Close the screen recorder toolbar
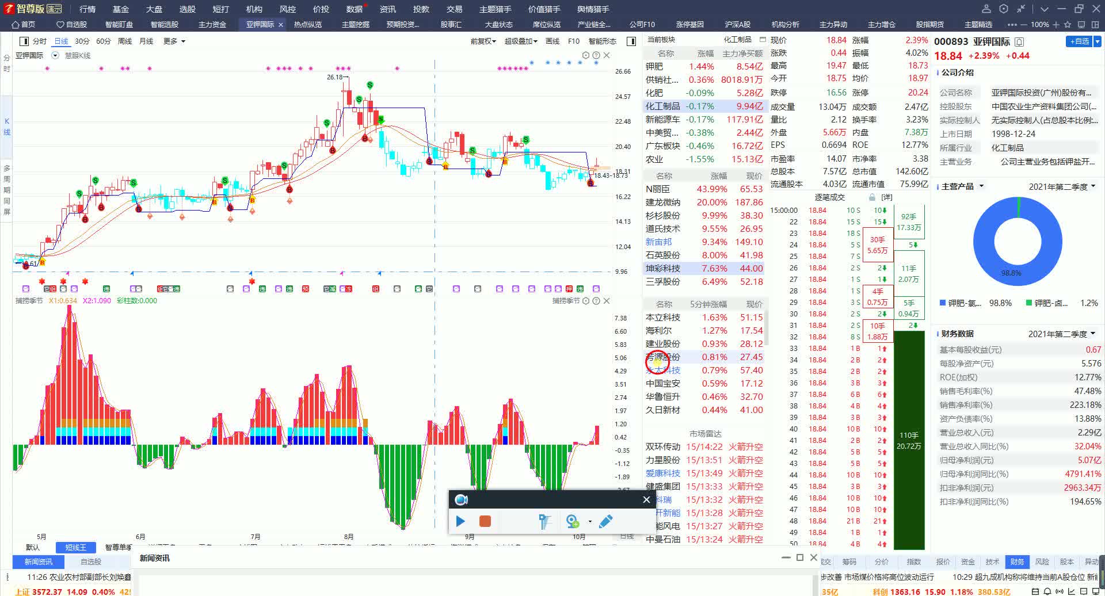The width and height of the screenshot is (1105, 596). tap(646, 499)
